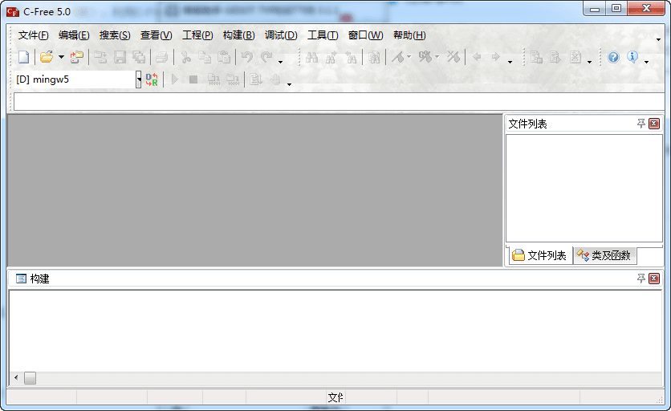Click the toggle bookmark flag icon
The height and width of the screenshot is (411, 671).
click(x=398, y=57)
